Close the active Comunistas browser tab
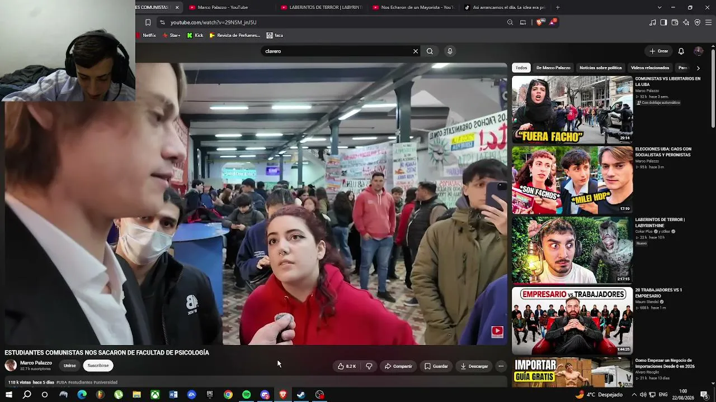Screen dimensions: 716x402 [177, 7]
